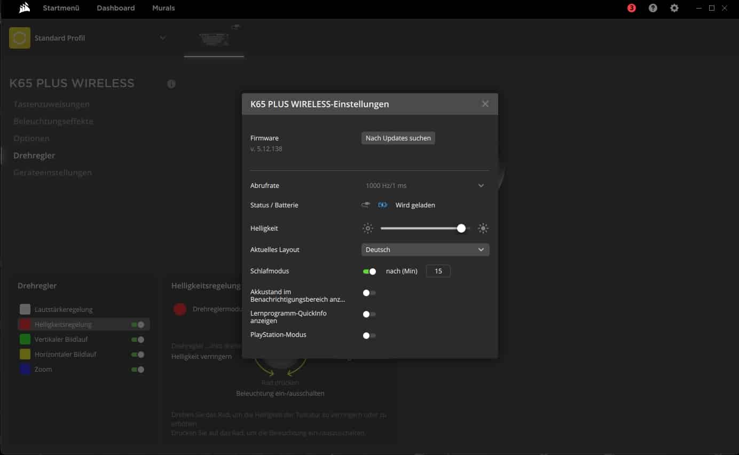The height and width of the screenshot is (455, 739).
Task: Click Nach Updates suchen button
Action: (x=398, y=138)
